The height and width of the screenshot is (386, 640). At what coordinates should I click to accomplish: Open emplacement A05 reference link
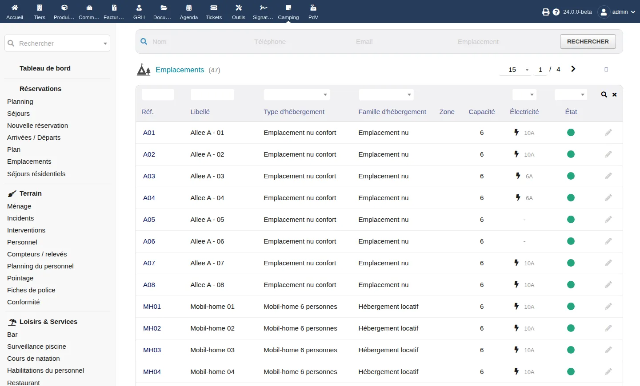coord(149,220)
